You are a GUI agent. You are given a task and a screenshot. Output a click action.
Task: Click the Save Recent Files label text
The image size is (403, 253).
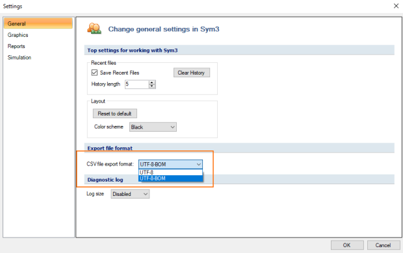120,73
